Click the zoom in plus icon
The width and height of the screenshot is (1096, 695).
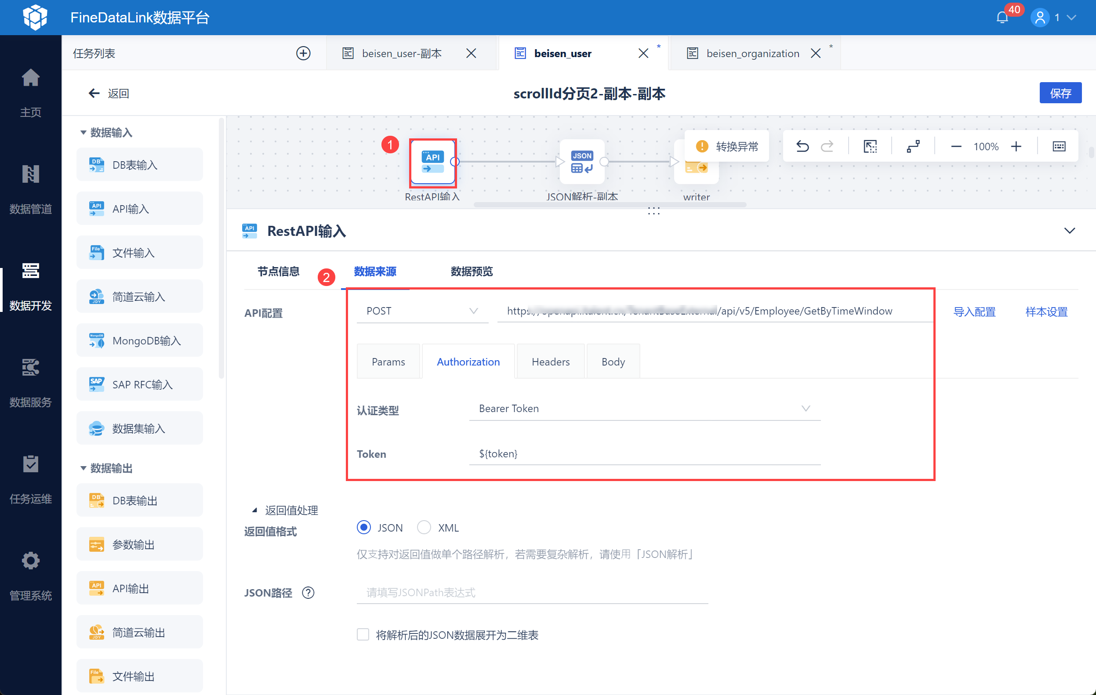[x=1016, y=147]
